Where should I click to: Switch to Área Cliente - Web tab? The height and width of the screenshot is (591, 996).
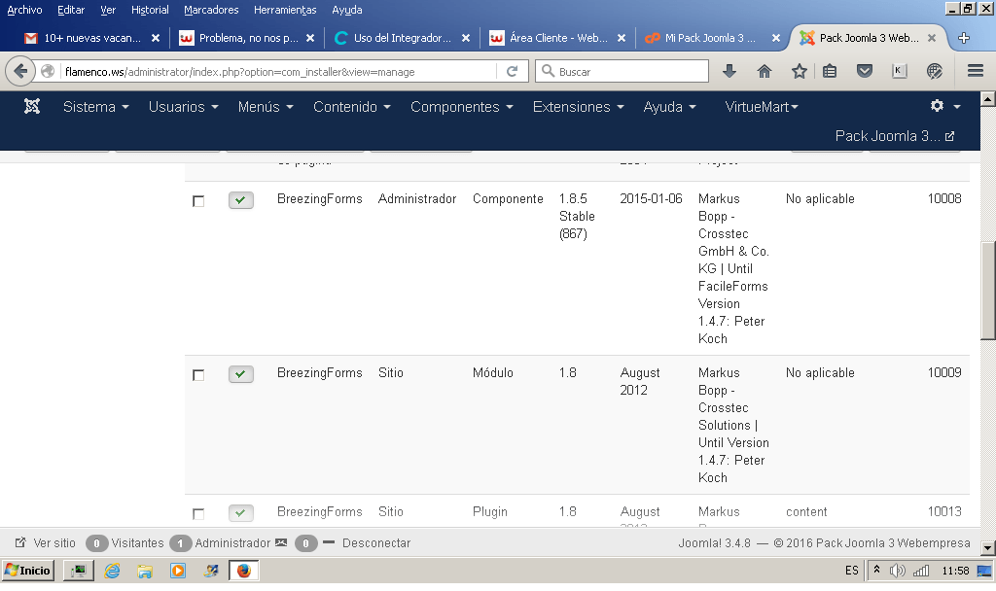557,38
